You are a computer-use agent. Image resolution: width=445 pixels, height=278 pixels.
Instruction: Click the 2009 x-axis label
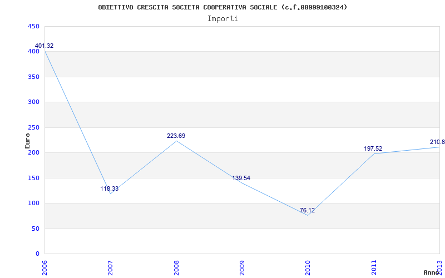coord(242,267)
